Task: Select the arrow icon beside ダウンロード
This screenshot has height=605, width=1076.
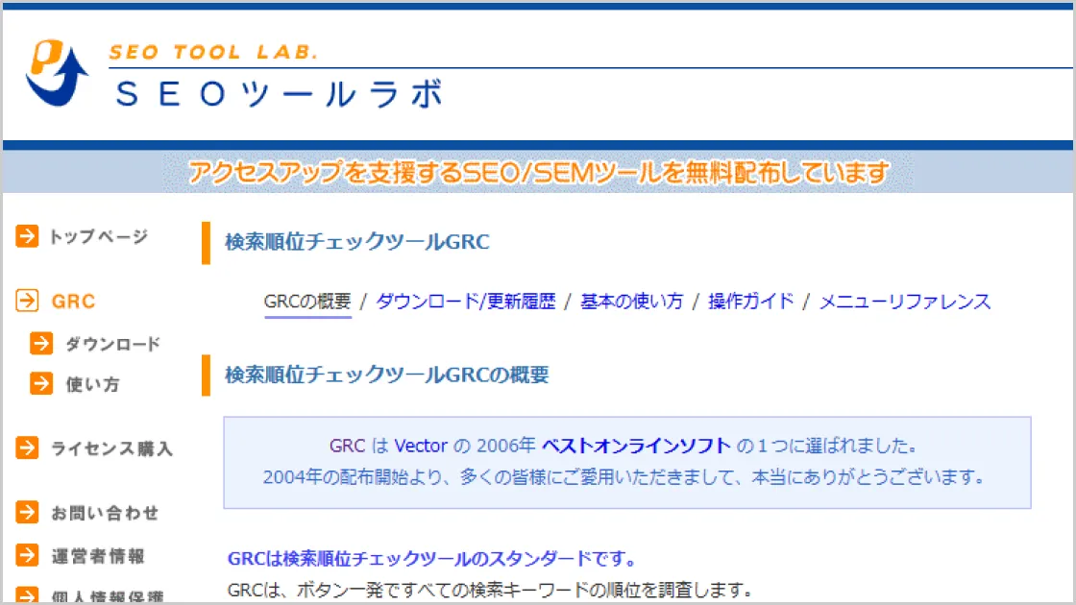Action: tap(41, 344)
